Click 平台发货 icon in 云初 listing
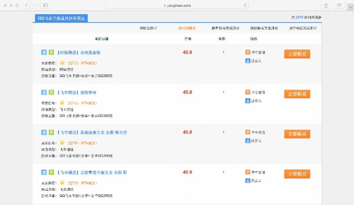This screenshot has width=354, height=205. pyautogui.click(x=248, y=172)
